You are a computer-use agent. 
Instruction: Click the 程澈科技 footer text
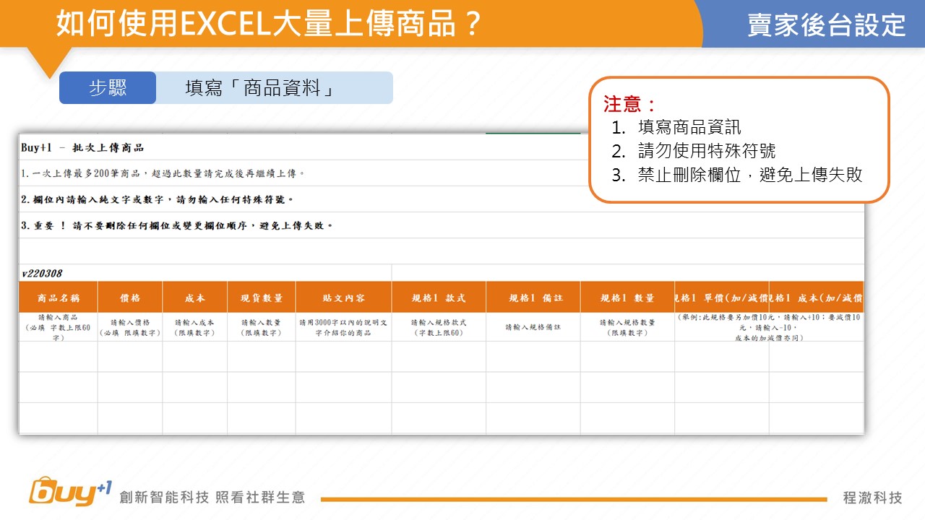pyautogui.click(x=872, y=498)
